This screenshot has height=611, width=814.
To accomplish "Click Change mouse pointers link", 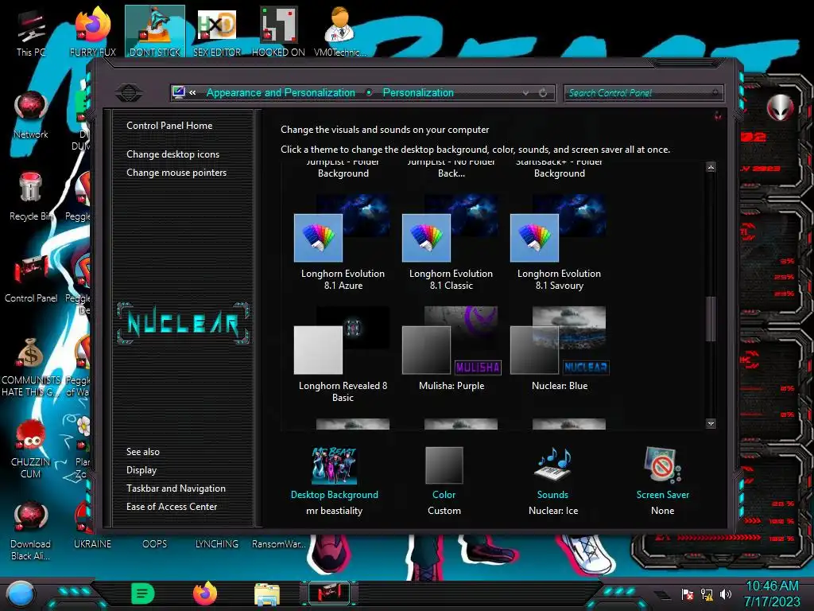I will [x=176, y=173].
